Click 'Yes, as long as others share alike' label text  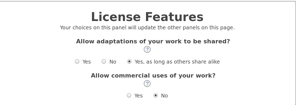tap(177, 62)
